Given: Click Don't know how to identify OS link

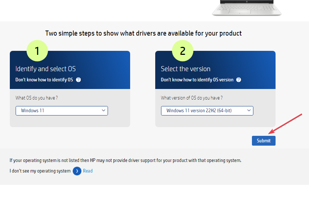Looking at the screenshot, I should point(44,80).
